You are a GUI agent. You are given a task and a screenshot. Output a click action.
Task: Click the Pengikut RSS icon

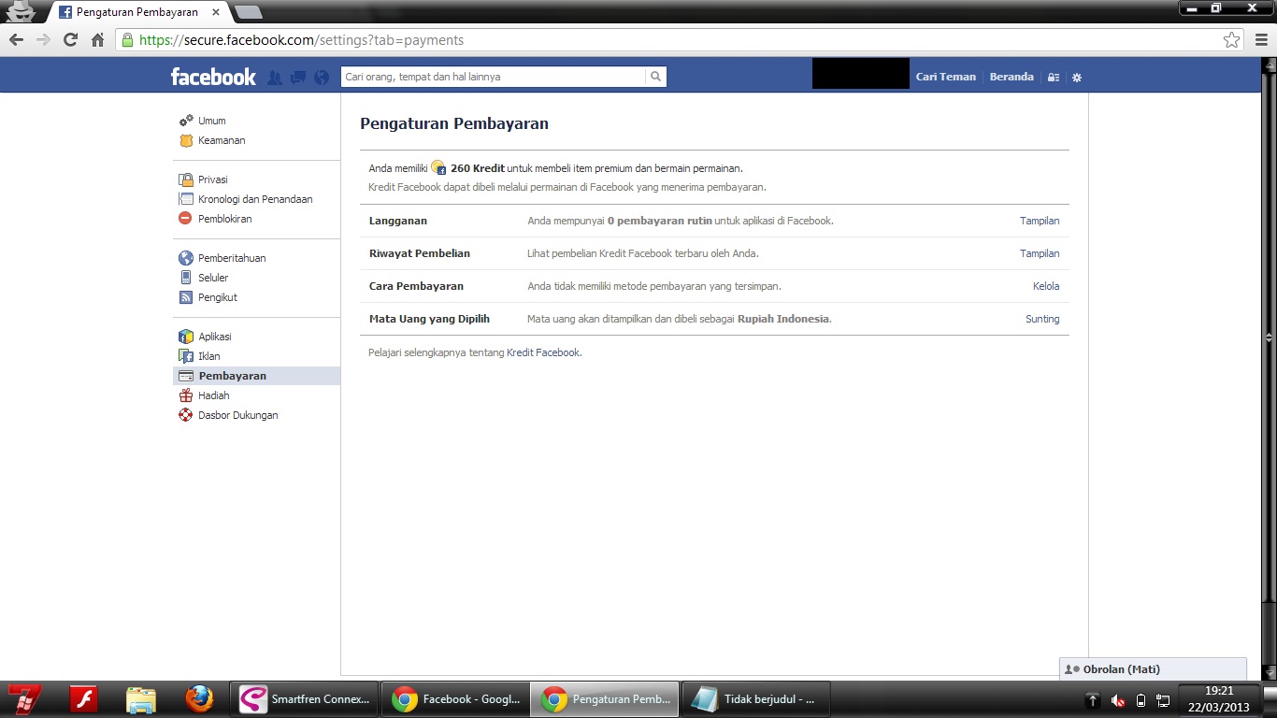pyautogui.click(x=186, y=297)
